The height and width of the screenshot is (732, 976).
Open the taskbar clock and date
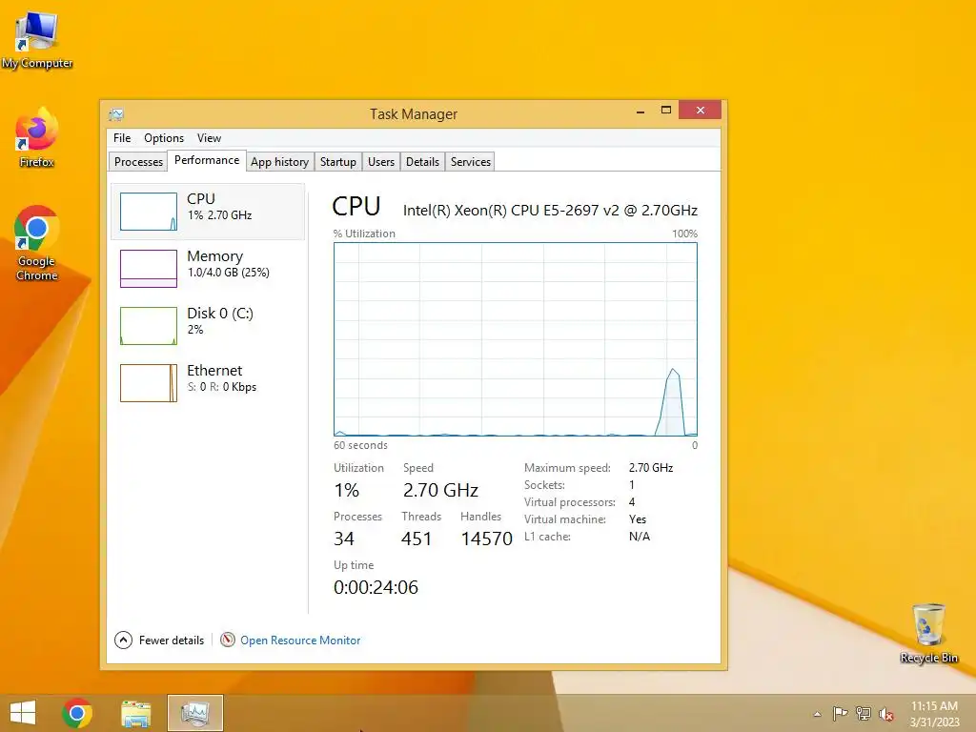[934, 714]
